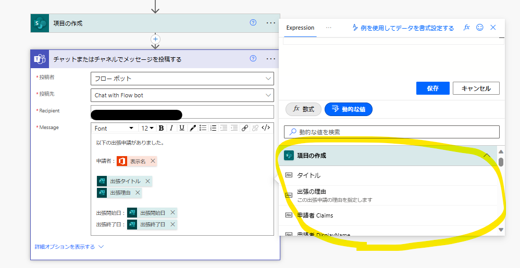Remove the 表示名 dynamic token
Screen dimensions: 520x268
(153, 161)
